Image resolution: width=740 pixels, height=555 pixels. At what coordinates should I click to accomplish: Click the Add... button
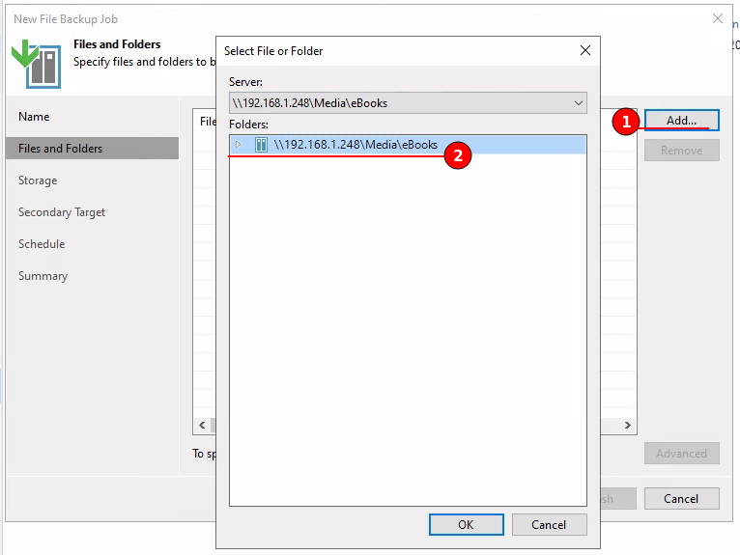coord(681,121)
